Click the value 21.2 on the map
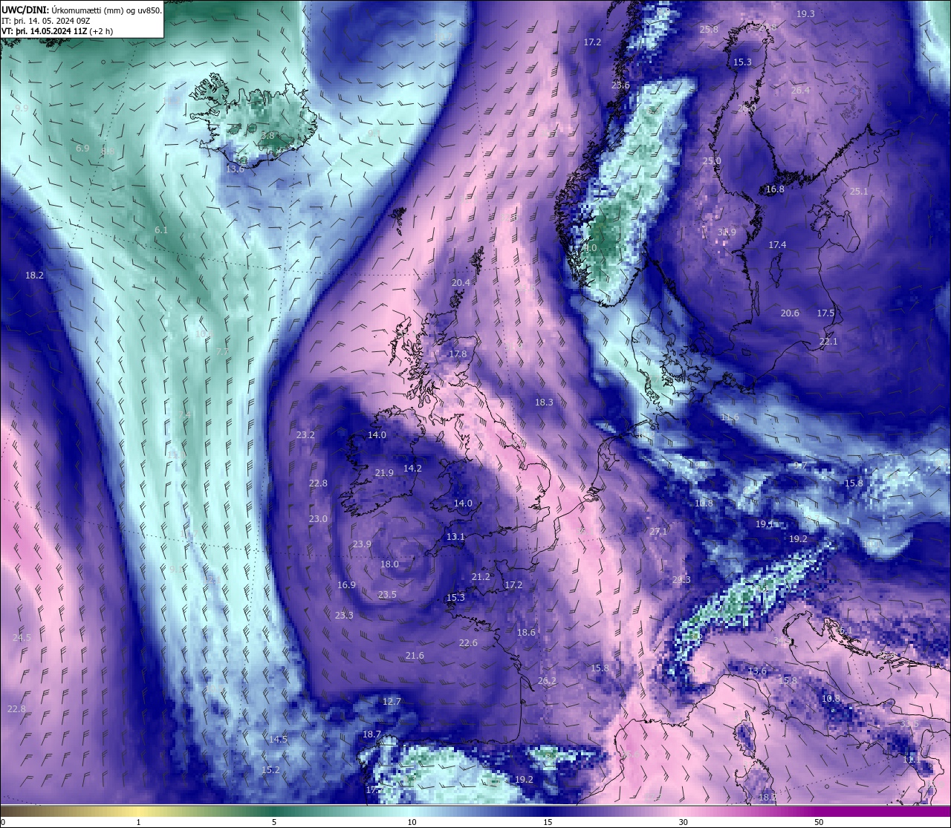Image resolution: width=951 pixels, height=828 pixels. (481, 577)
